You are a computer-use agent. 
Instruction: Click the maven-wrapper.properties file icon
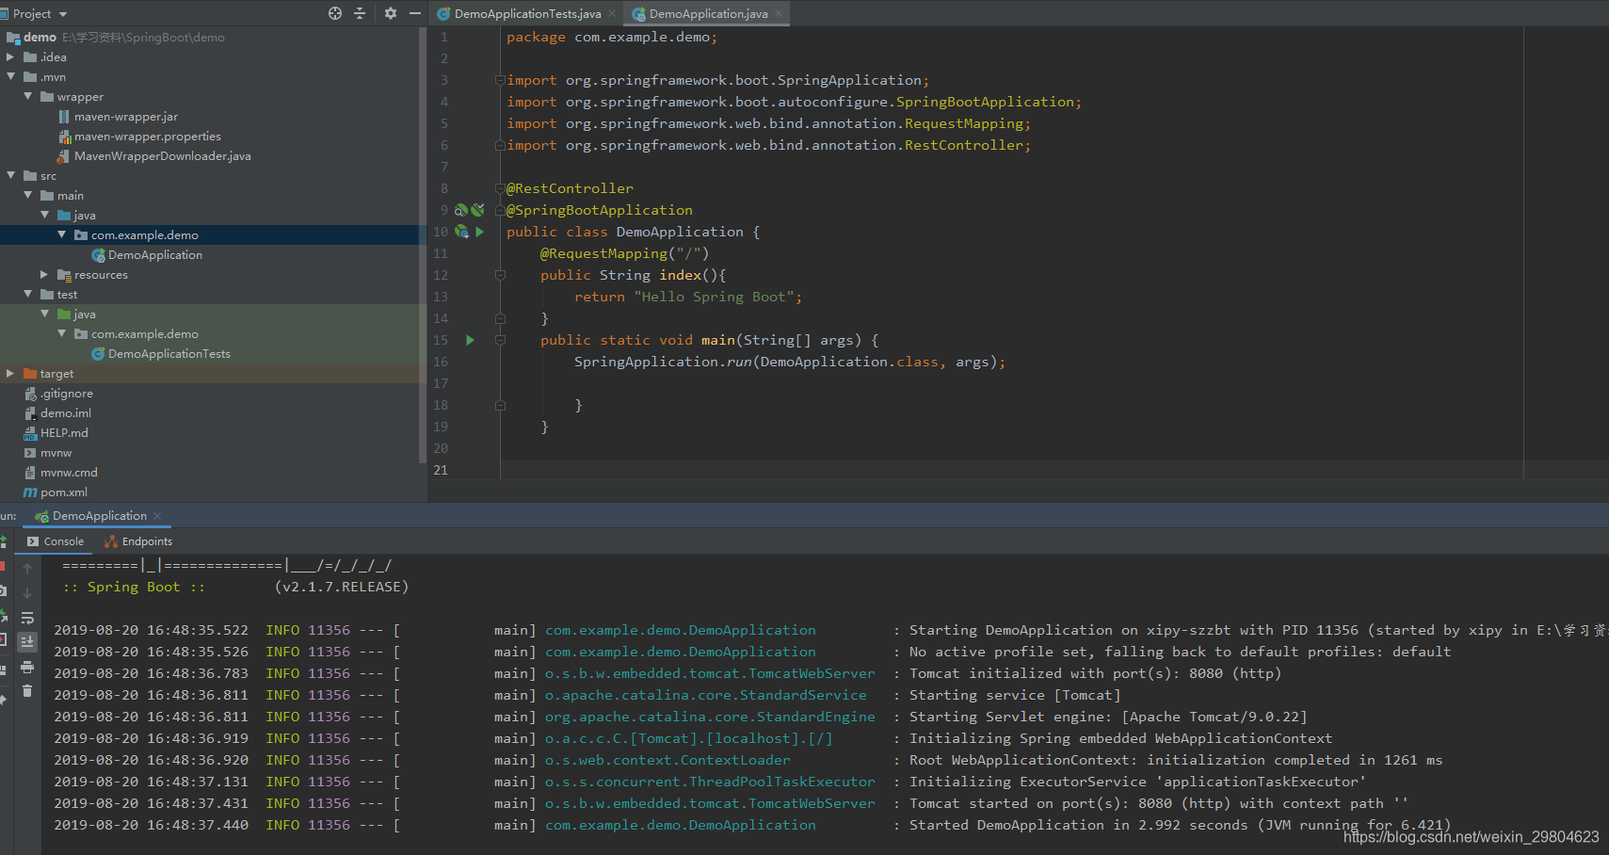click(64, 137)
